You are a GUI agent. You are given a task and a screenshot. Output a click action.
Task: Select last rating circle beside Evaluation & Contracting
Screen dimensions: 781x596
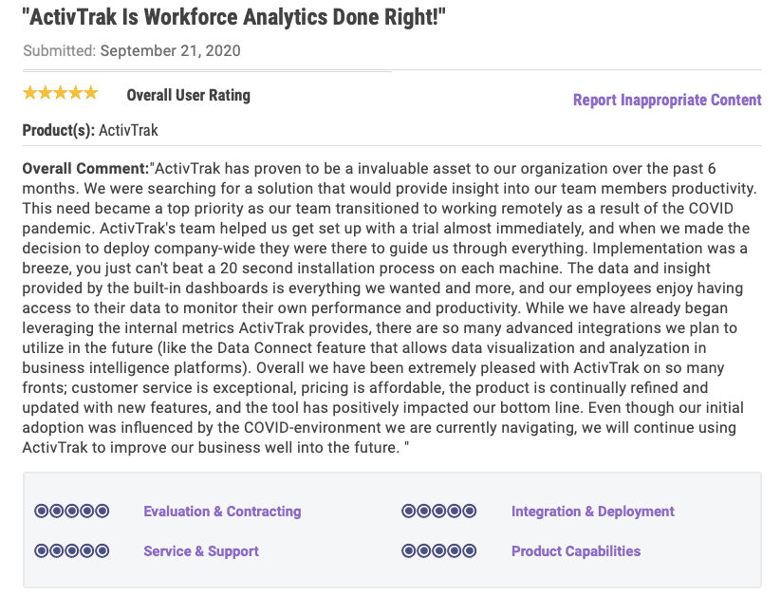pos(102,512)
